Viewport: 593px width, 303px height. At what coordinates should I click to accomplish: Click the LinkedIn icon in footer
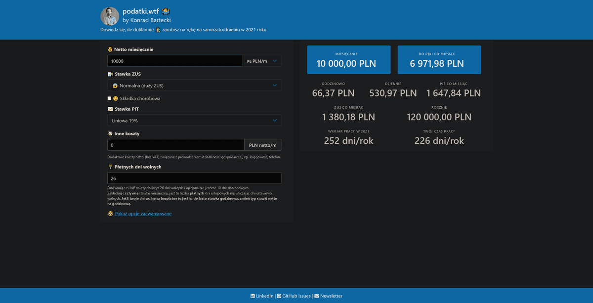pos(253,296)
